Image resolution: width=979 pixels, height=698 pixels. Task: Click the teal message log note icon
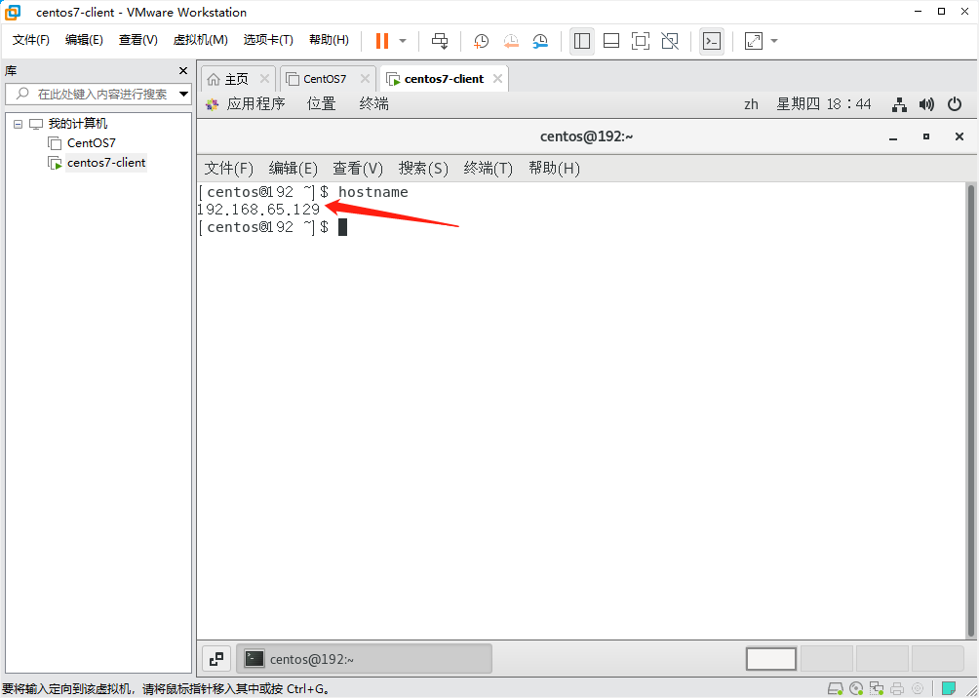pyautogui.click(x=950, y=689)
